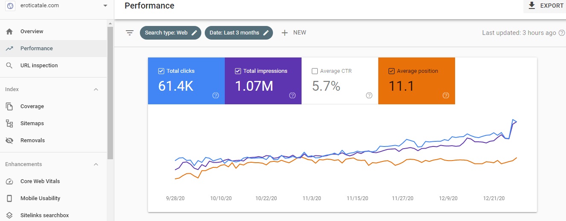Click the filter list icon
Screen dimensions: 566x221
130,33
